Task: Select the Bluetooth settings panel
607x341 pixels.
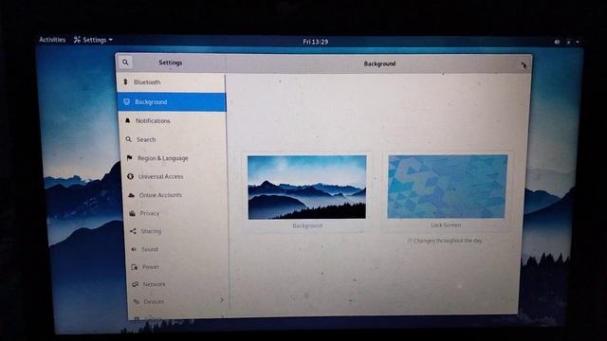Action: [x=171, y=82]
